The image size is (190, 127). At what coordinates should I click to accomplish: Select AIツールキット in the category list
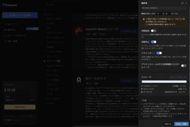[54, 70]
